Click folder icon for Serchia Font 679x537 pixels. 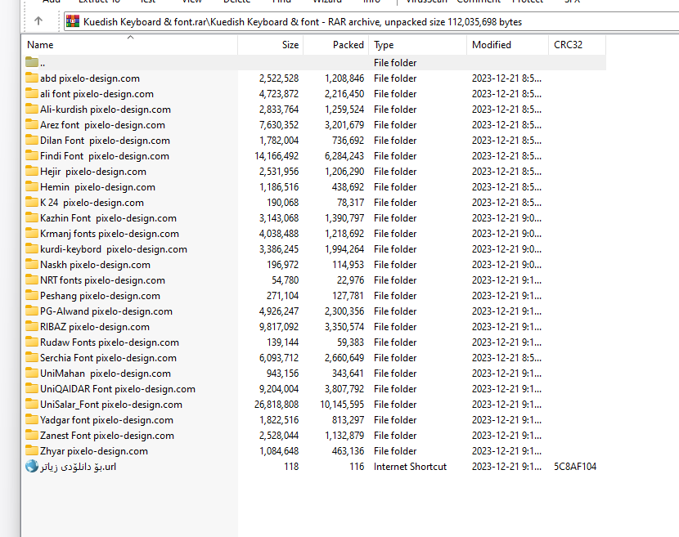pos(32,358)
